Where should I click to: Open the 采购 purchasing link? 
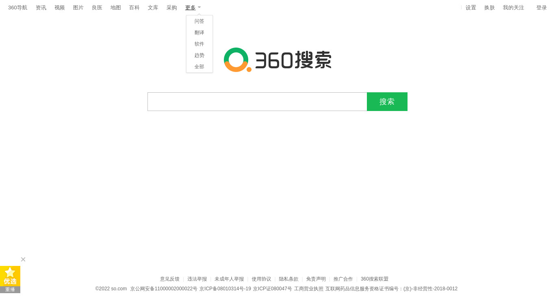(x=172, y=8)
